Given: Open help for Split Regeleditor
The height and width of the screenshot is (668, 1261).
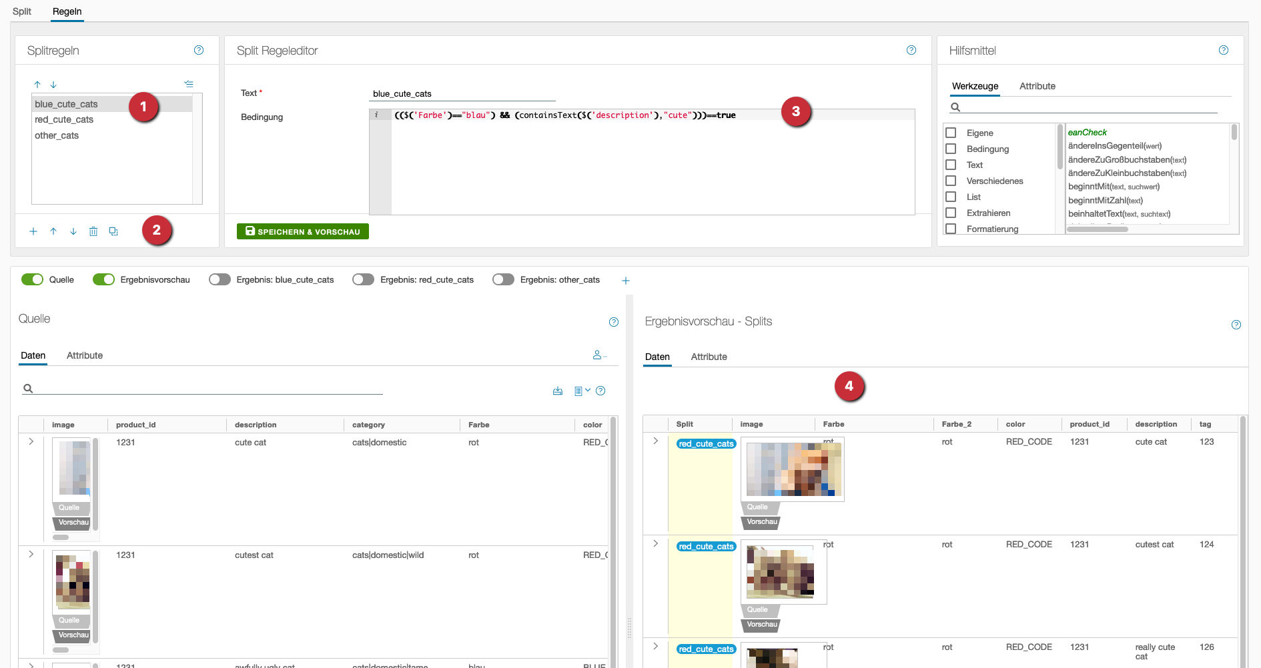Looking at the screenshot, I should (911, 51).
